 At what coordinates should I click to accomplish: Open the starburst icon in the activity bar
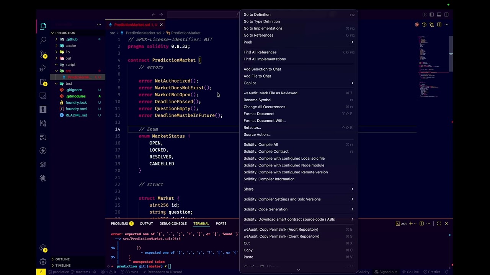click(43, 178)
